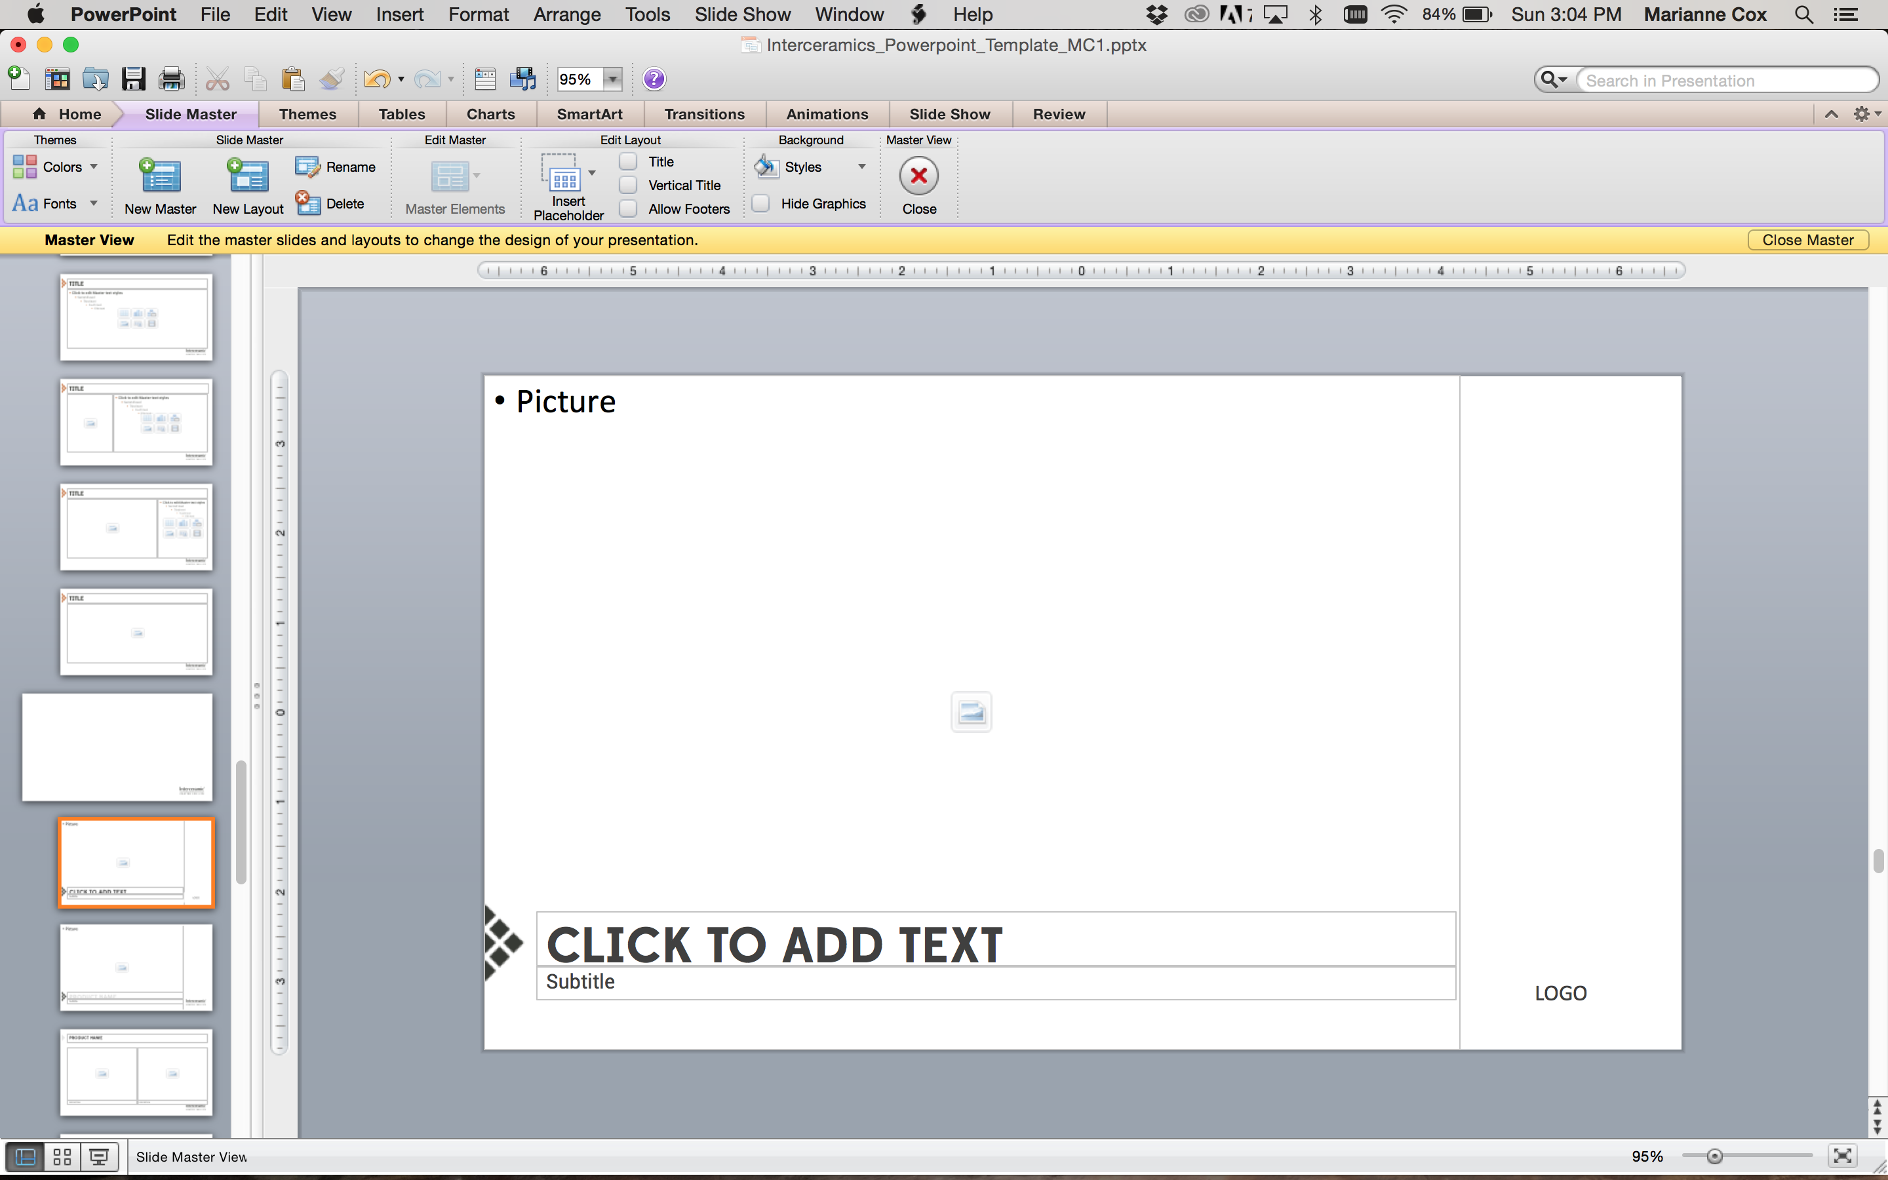1888x1180 pixels.
Task: Click the New Master icon
Action: click(x=160, y=176)
